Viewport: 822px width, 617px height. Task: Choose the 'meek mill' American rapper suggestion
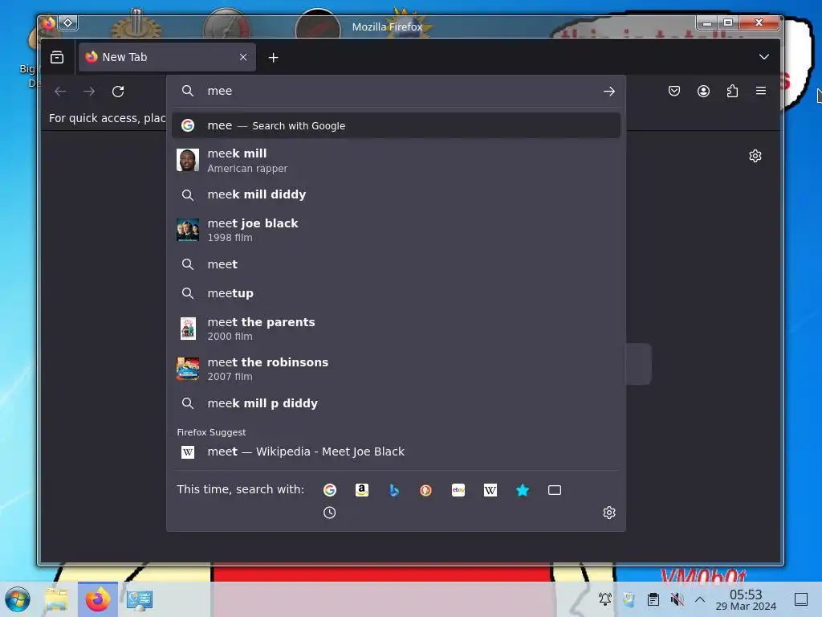point(396,161)
